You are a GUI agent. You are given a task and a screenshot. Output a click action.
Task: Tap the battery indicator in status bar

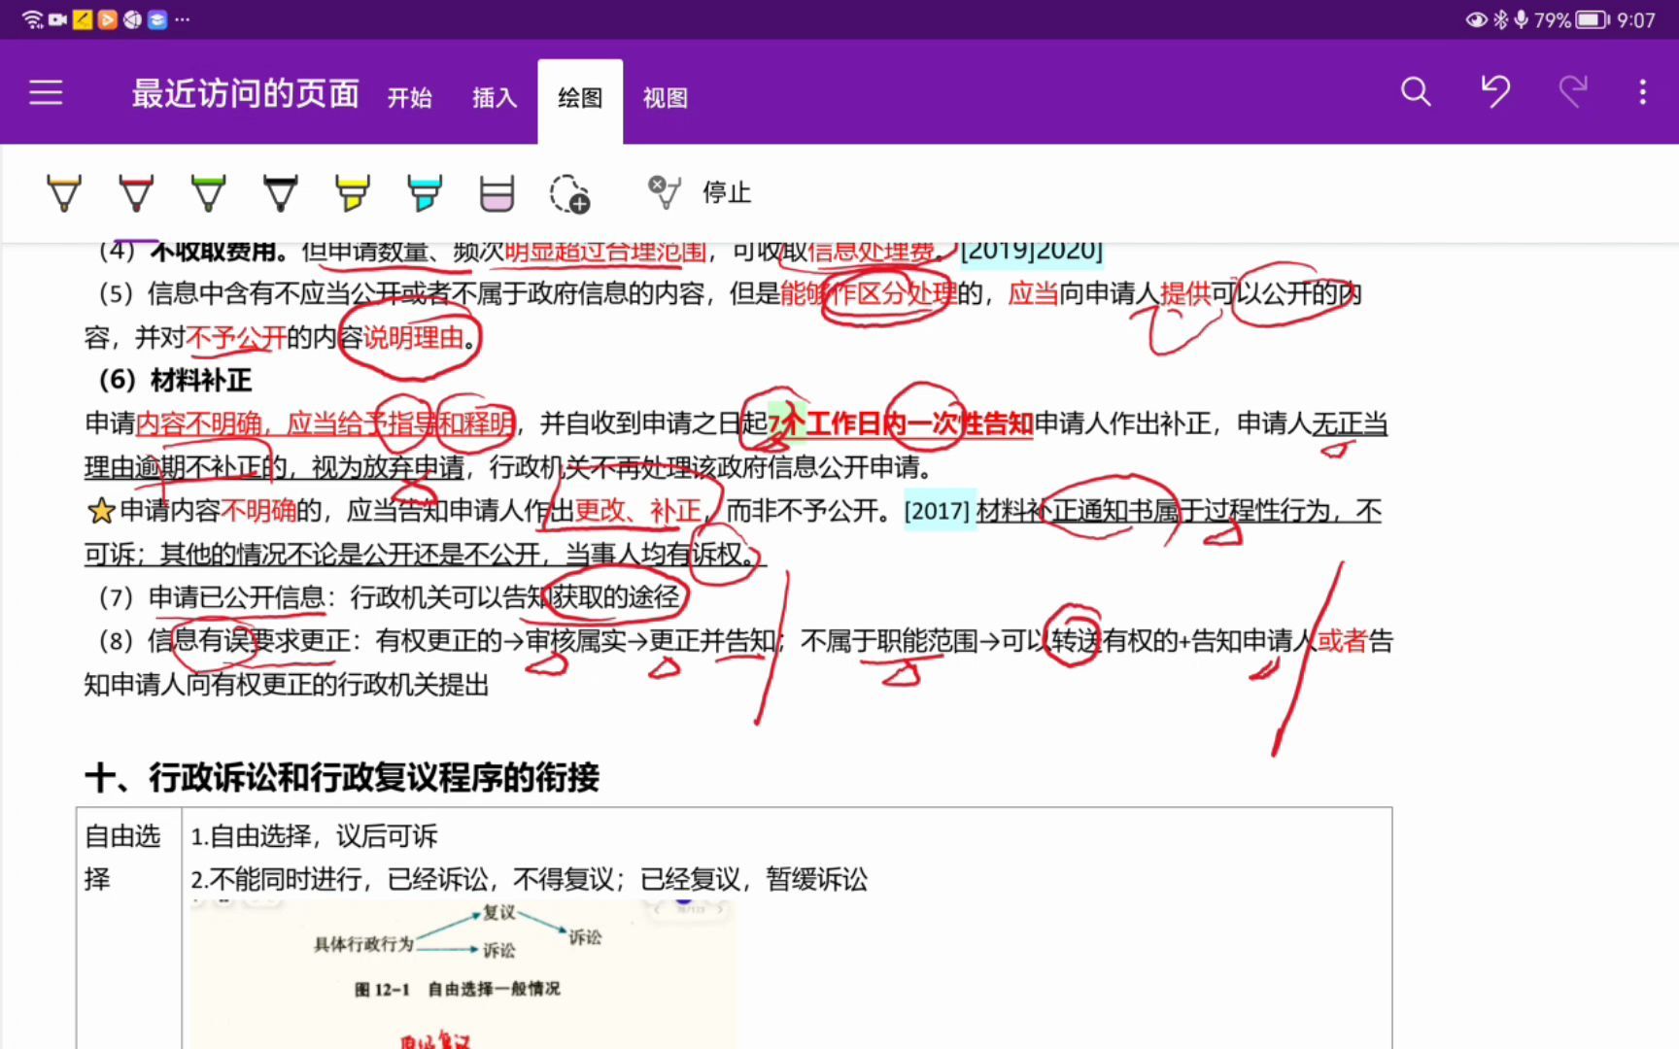point(1592,19)
